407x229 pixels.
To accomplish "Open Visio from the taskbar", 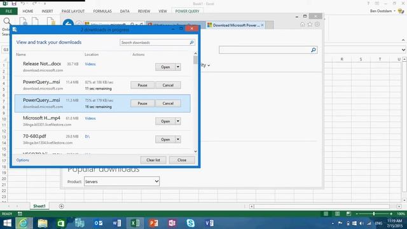I will [x=209, y=223].
